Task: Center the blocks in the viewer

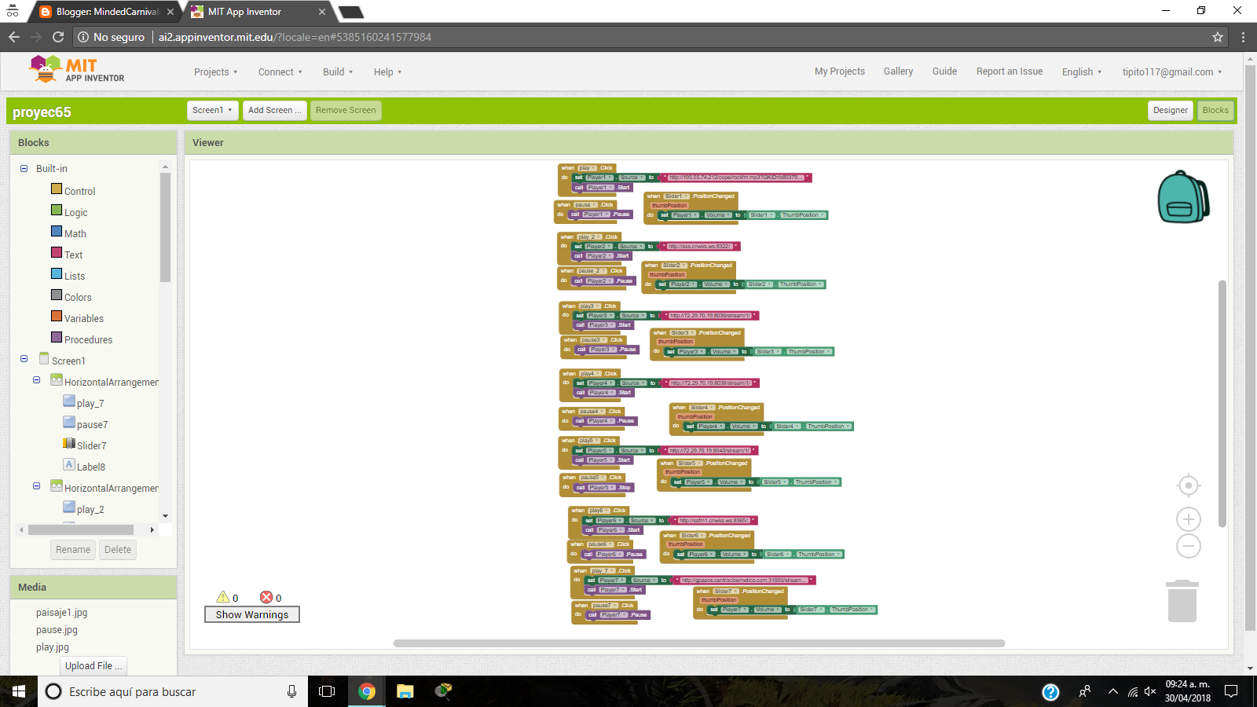Action: 1189,485
